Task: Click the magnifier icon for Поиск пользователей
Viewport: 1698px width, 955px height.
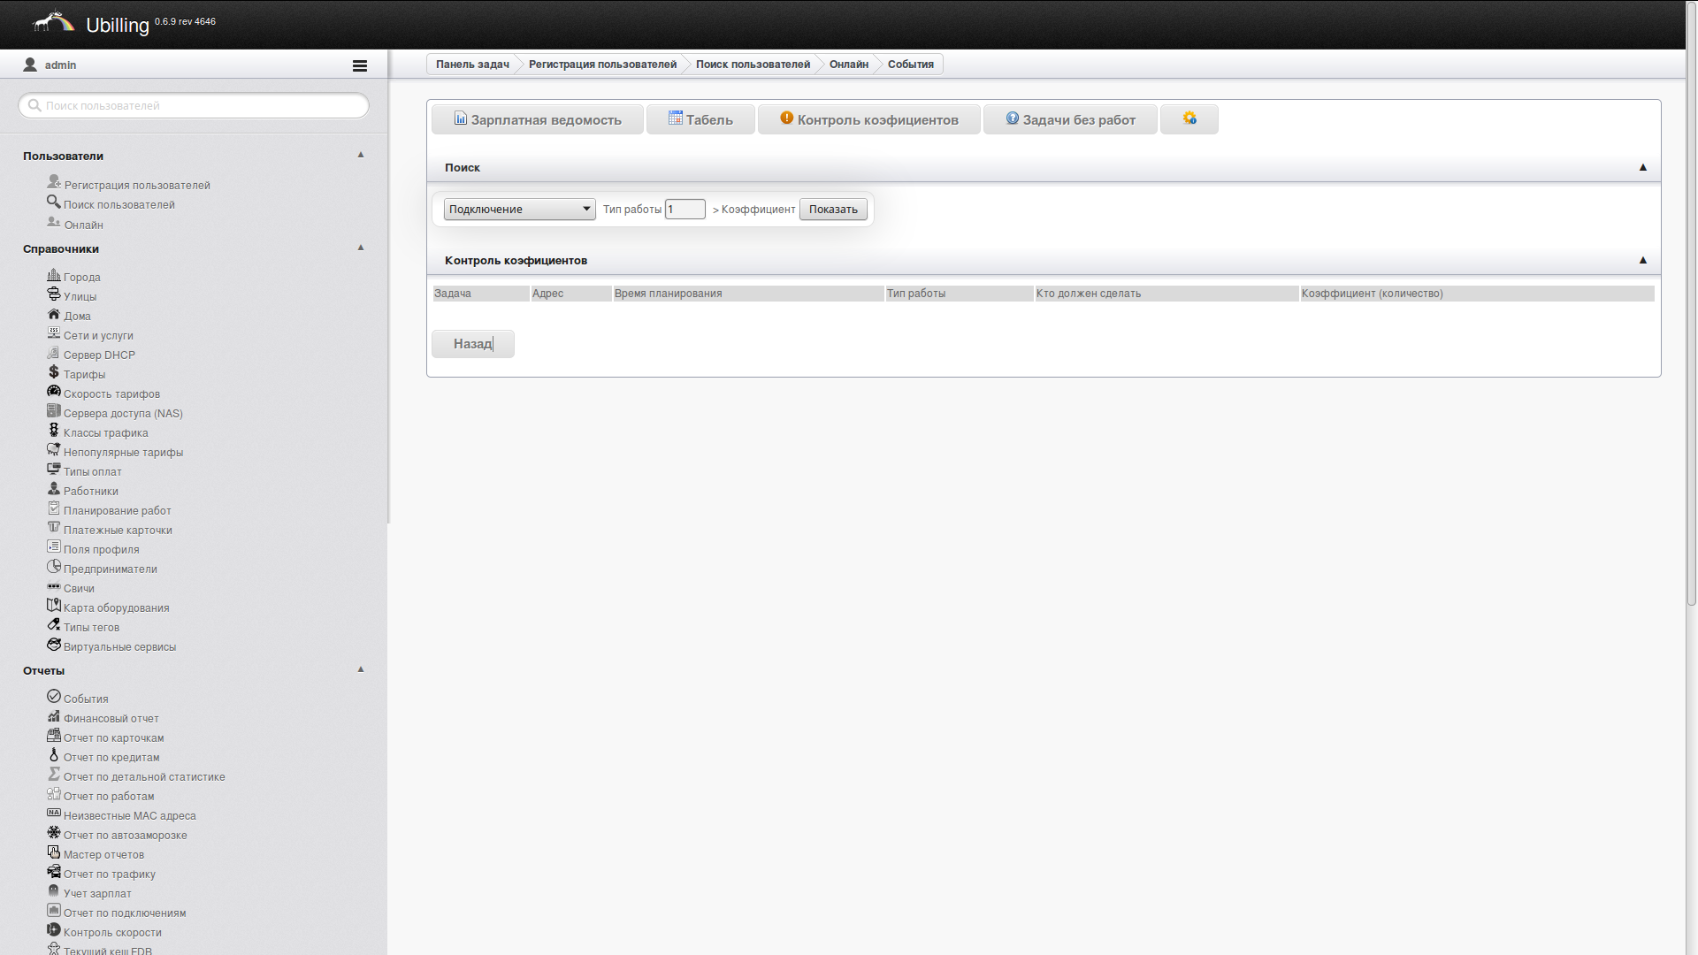Action: click(54, 202)
